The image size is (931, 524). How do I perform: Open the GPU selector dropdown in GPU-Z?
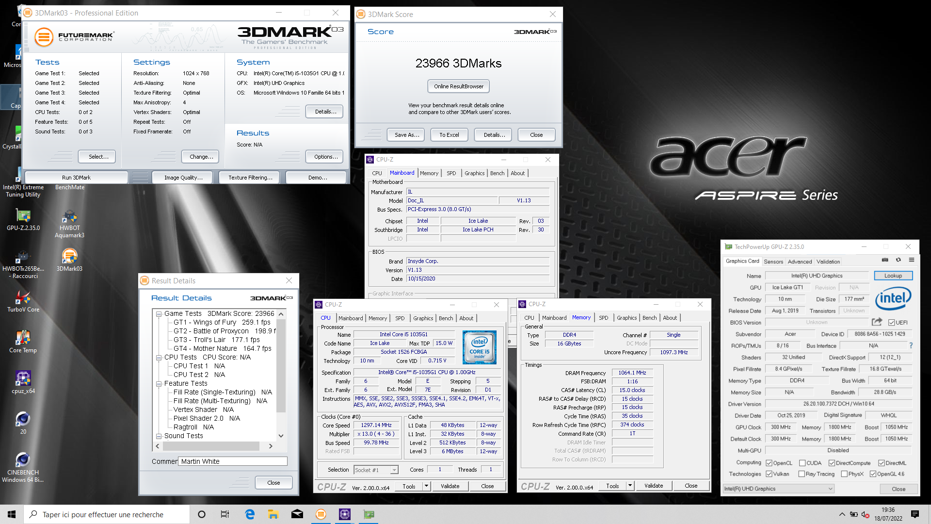[x=778, y=489]
